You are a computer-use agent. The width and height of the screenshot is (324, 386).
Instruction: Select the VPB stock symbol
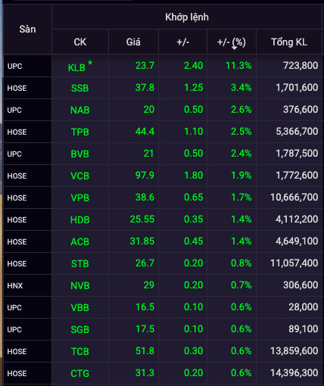[80, 198]
